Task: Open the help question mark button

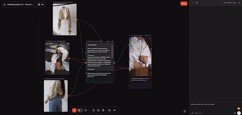Action: click(185, 111)
